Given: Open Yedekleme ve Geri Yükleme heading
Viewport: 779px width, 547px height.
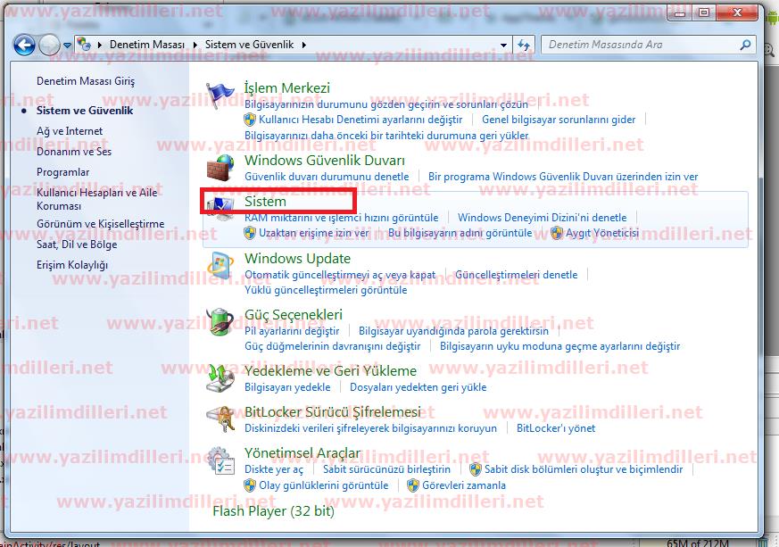Looking at the screenshot, I should point(330,371).
